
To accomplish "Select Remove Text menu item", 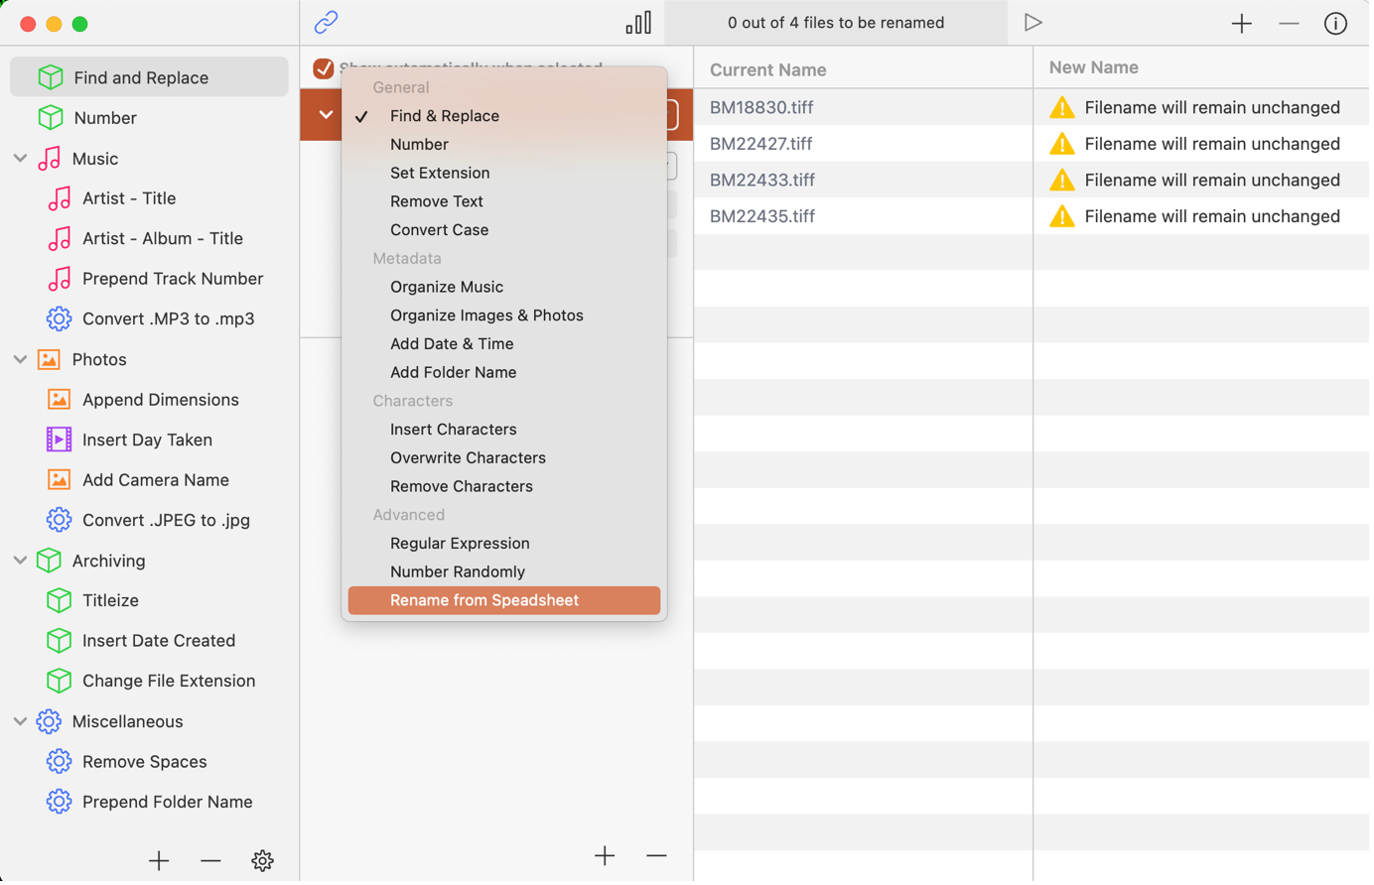I will (505, 201).
